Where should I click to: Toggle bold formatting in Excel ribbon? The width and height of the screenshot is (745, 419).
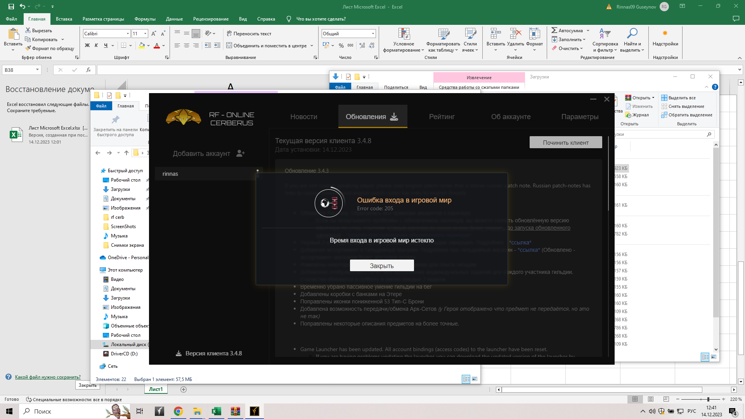pos(87,45)
